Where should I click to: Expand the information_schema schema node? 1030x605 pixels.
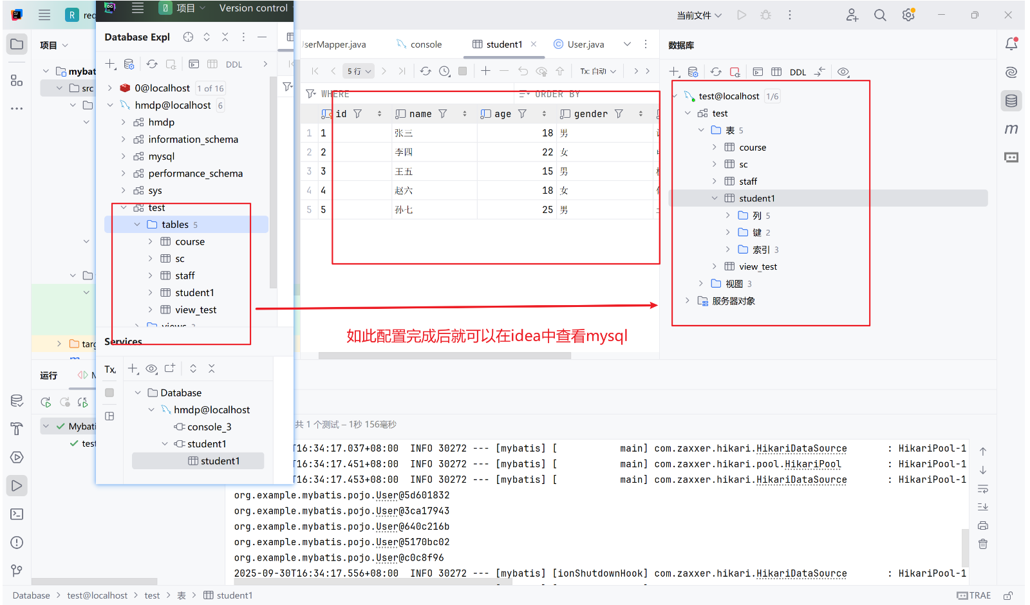click(x=124, y=139)
